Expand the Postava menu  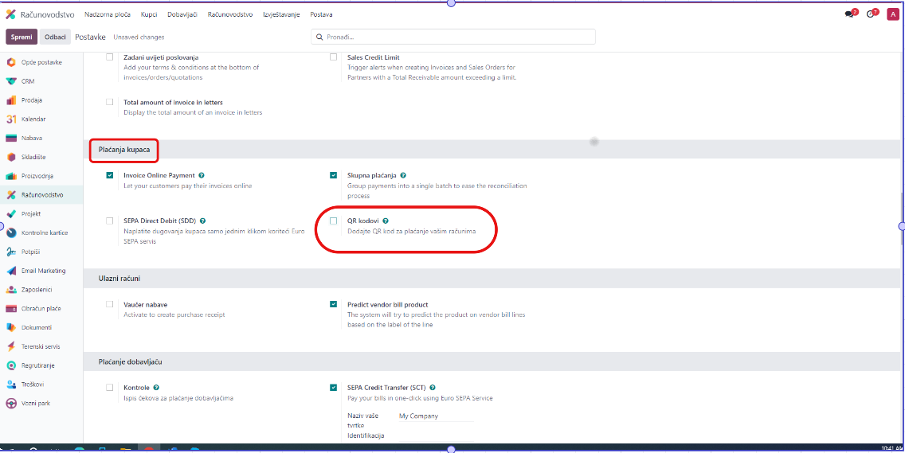tap(321, 14)
